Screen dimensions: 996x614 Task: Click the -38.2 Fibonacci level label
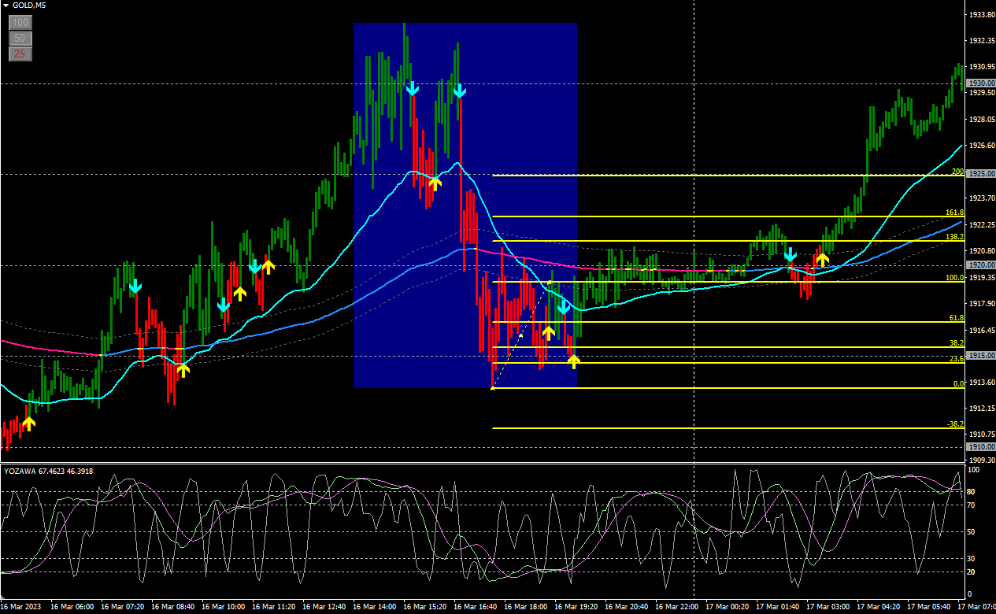[955, 424]
